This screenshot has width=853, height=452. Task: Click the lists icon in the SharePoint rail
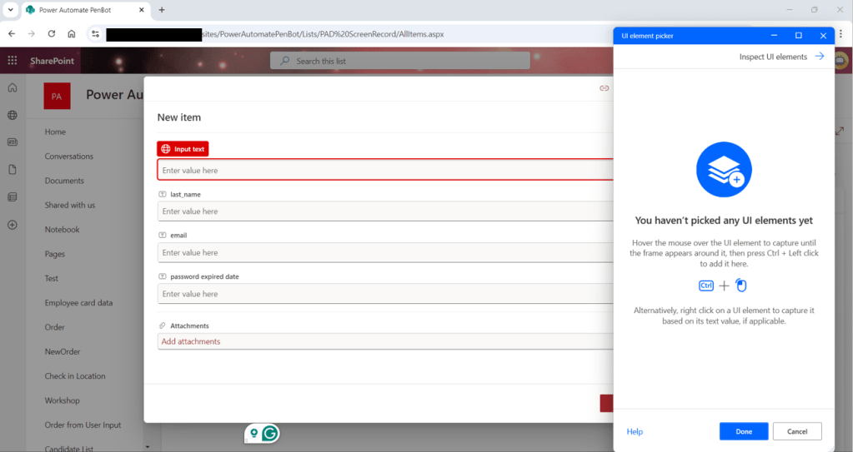13,197
